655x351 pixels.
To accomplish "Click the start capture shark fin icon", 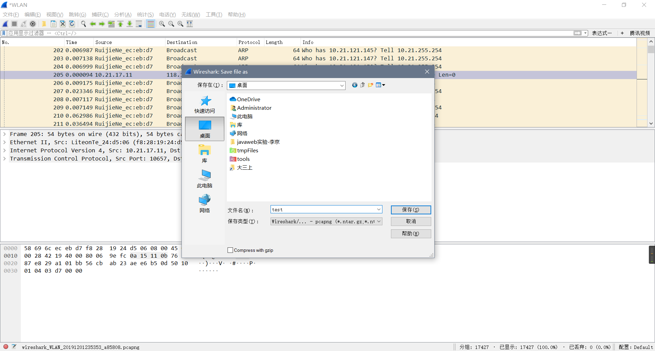I will point(5,24).
